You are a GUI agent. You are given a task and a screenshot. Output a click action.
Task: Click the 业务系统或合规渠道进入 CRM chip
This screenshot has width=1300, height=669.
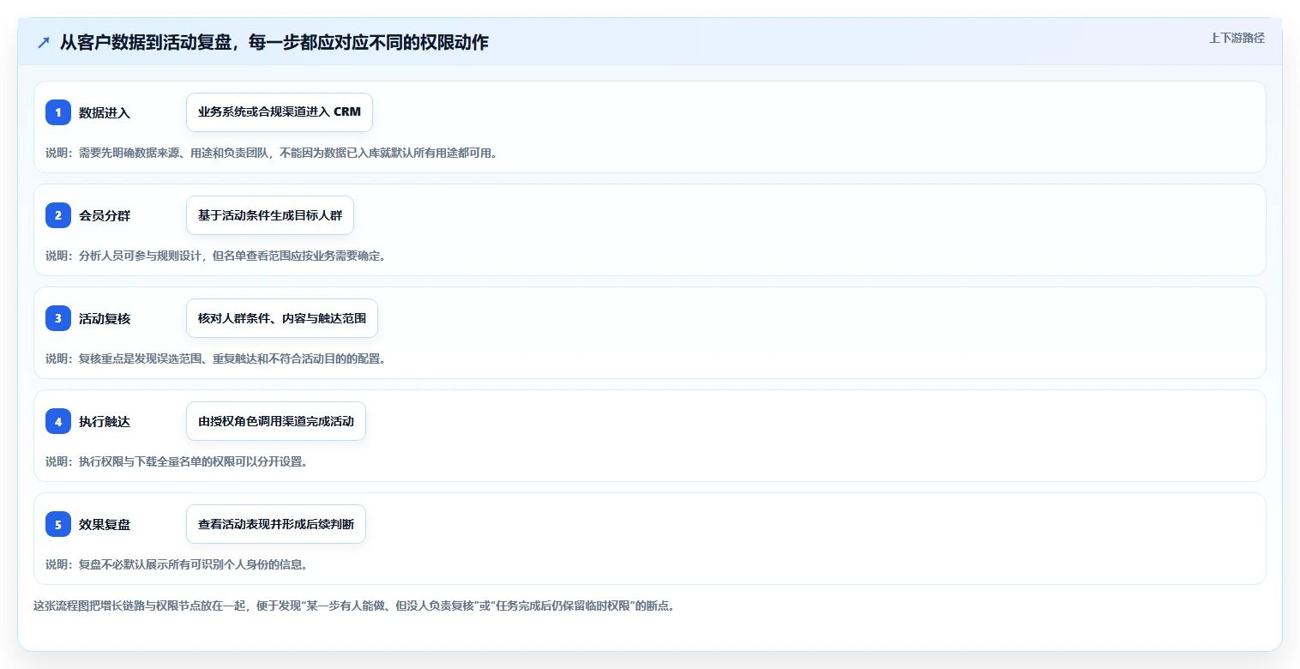(280, 112)
